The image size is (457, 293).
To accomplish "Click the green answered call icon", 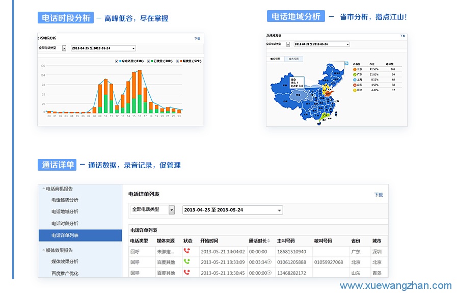I will click(x=187, y=262).
